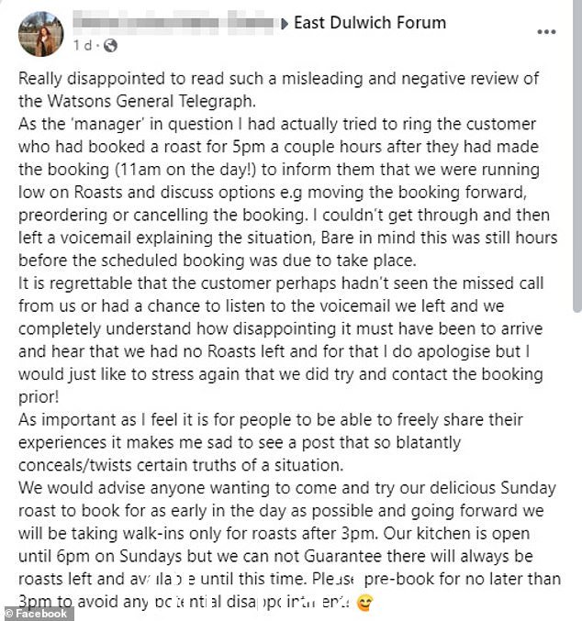
Task: Open the poster's profile picture
Action: 40,34
